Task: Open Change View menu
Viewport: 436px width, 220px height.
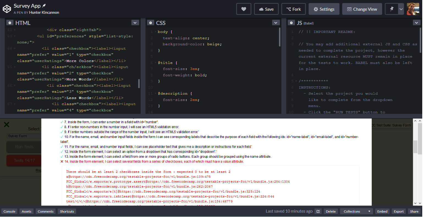Action: pos(362,9)
